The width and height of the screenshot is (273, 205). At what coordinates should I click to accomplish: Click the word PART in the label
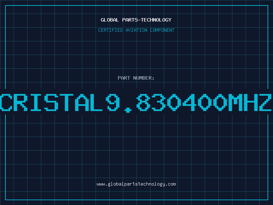124,78
